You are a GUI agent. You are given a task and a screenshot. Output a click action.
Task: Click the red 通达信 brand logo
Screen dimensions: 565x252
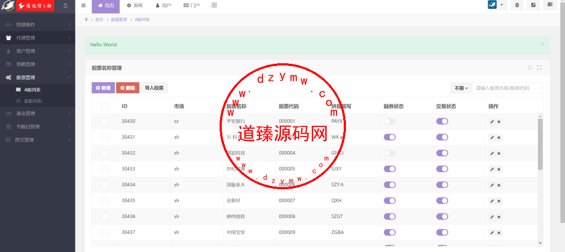(35, 6)
